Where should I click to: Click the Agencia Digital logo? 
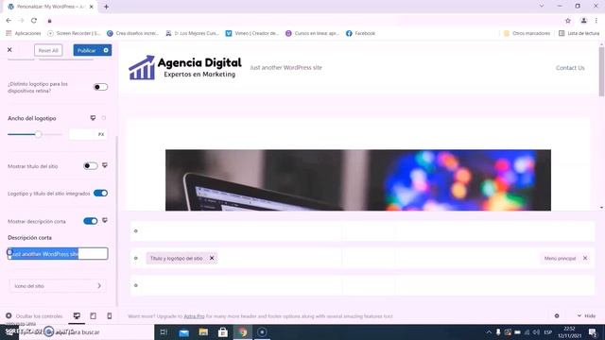coord(185,67)
